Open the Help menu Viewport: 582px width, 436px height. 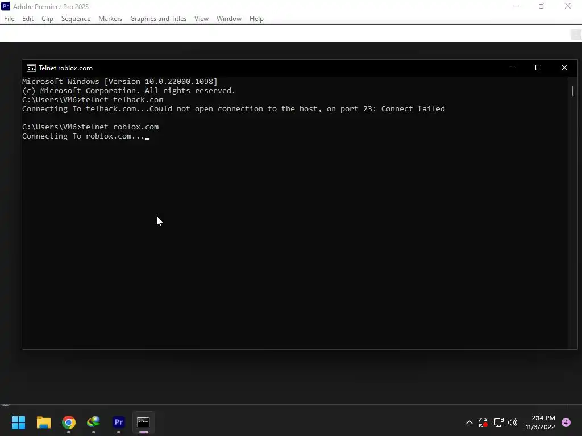(x=256, y=19)
